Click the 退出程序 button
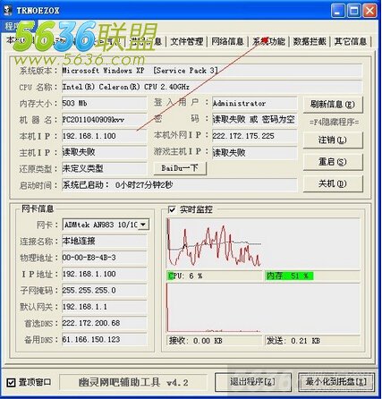The height and width of the screenshot is (399, 382). tap(253, 382)
